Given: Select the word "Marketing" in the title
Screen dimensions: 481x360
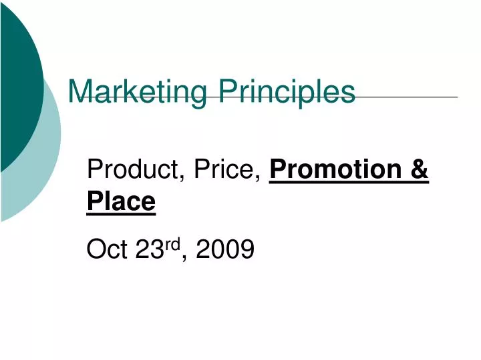Looking at the screenshot, I should click(138, 93).
